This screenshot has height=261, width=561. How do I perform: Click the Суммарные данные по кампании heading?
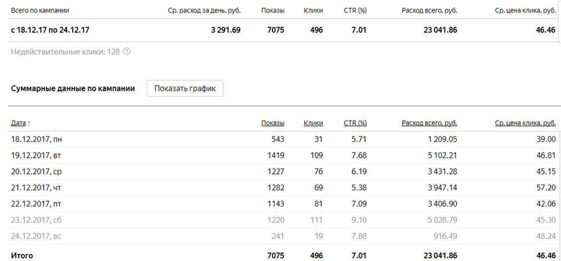(73, 89)
